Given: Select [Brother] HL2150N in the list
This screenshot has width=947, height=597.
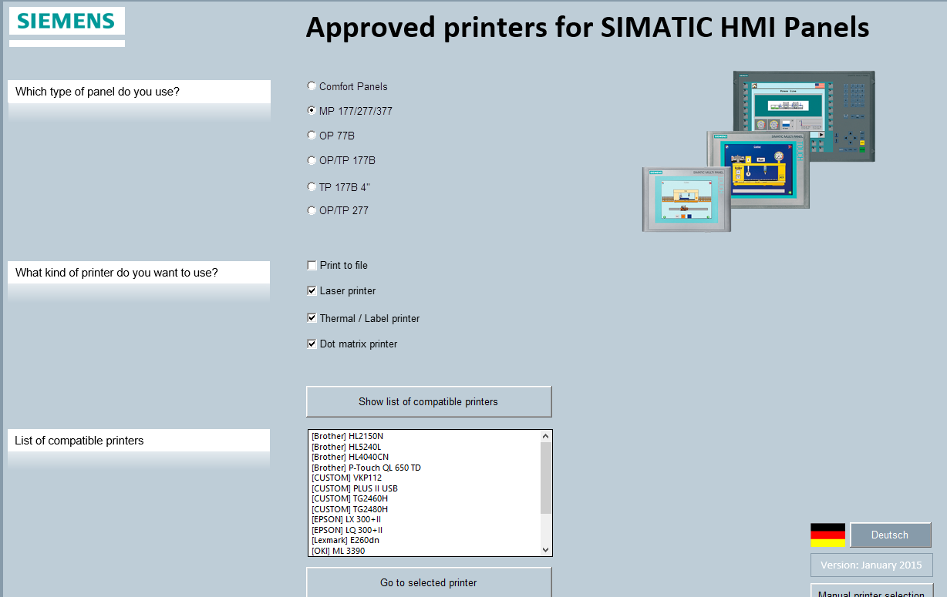Looking at the screenshot, I should [x=425, y=436].
